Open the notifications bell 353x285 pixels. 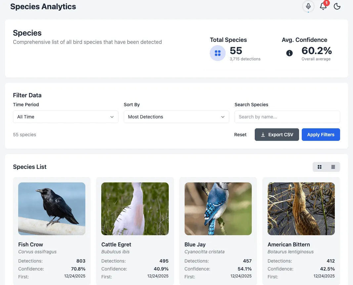point(323,7)
